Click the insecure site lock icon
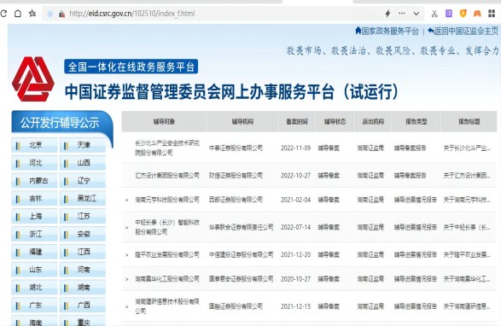 tap(61, 14)
